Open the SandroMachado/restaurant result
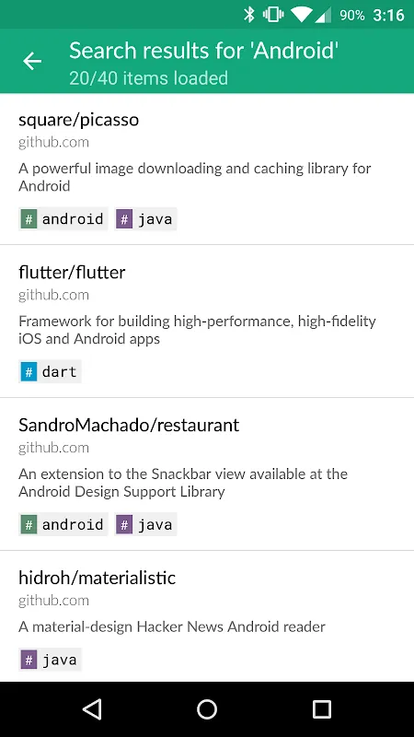The image size is (414, 737). coord(207,474)
